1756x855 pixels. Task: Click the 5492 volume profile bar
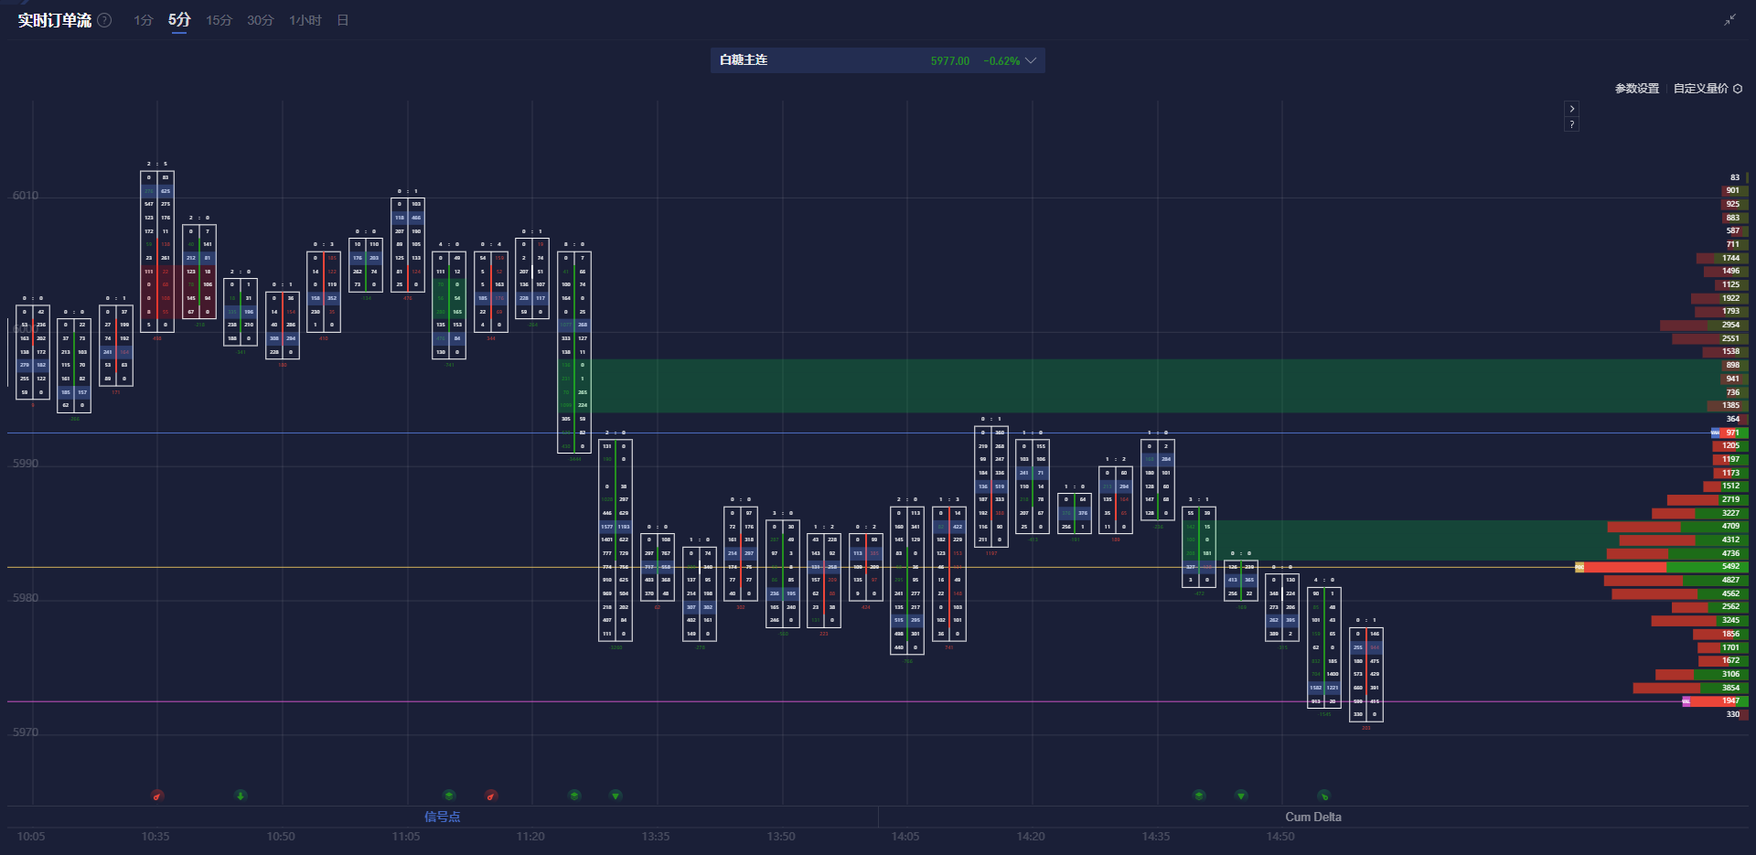1665,567
